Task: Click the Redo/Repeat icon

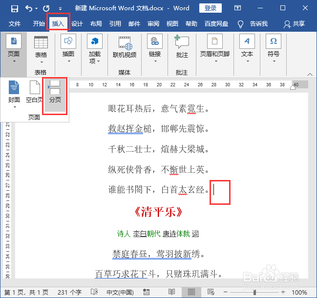Action: tap(46, 8)
